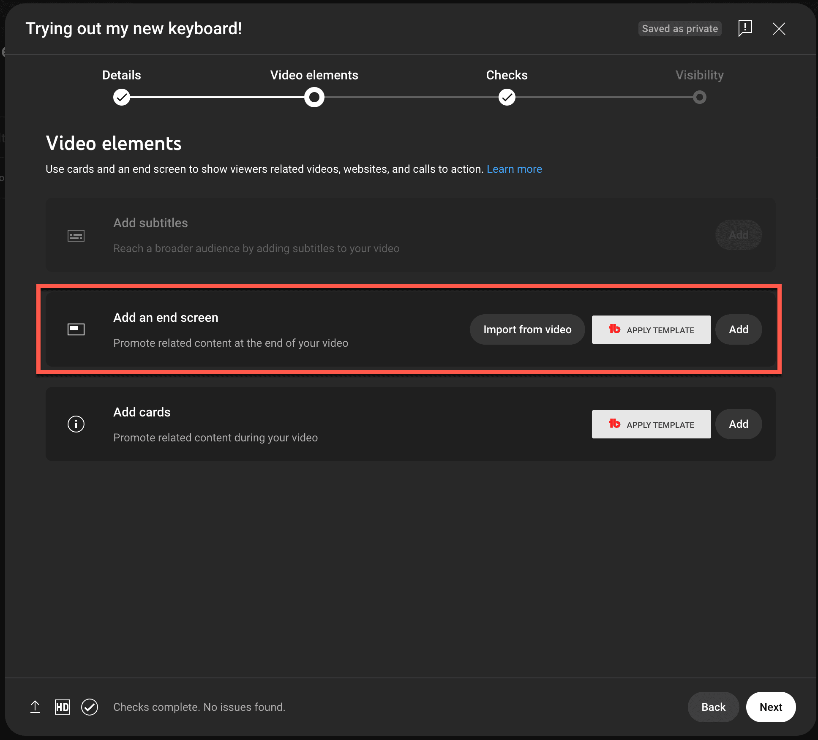This screenshot has width=818, height=740.
Task: Click the Video elements step circle marker
Action: click(314, 98)
